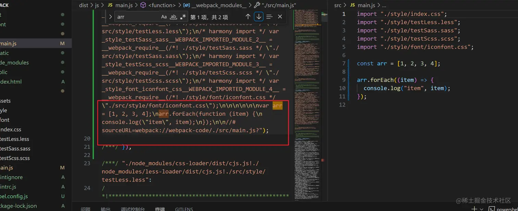
Task: Click sourceURL=webpack://webpack-code line
Action: (x=185, y=130)
